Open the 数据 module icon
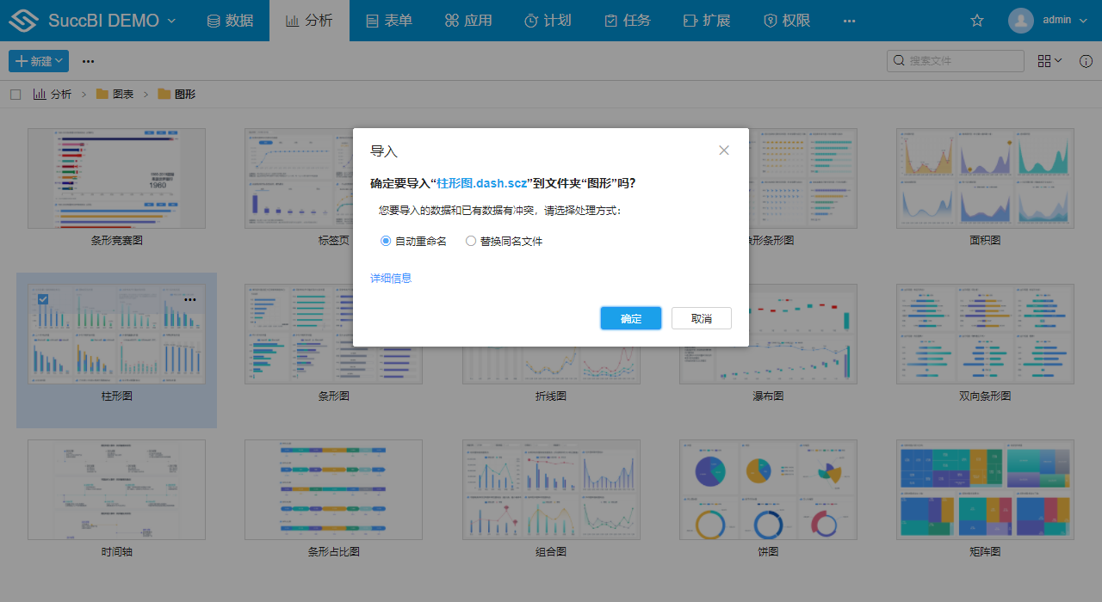This screenshot has width=1102, height=602. tap(230, 20)
